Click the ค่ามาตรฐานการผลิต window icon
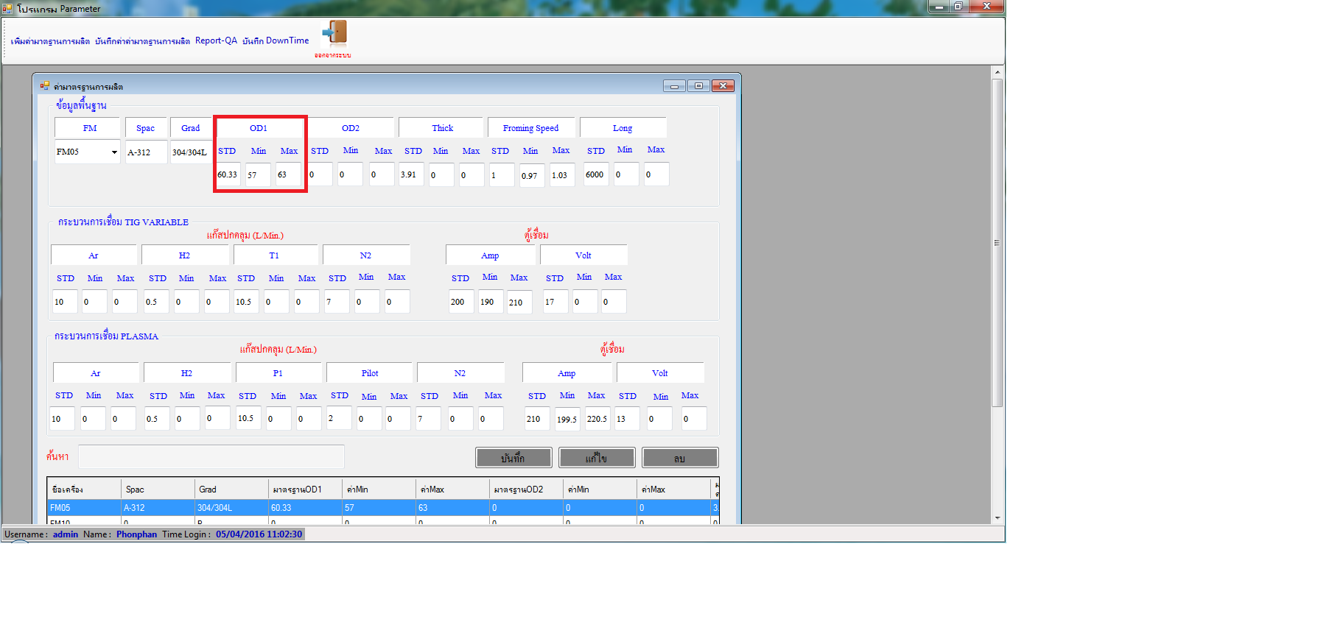This screenshot has width=1332, height=636. tap(44, 86)
